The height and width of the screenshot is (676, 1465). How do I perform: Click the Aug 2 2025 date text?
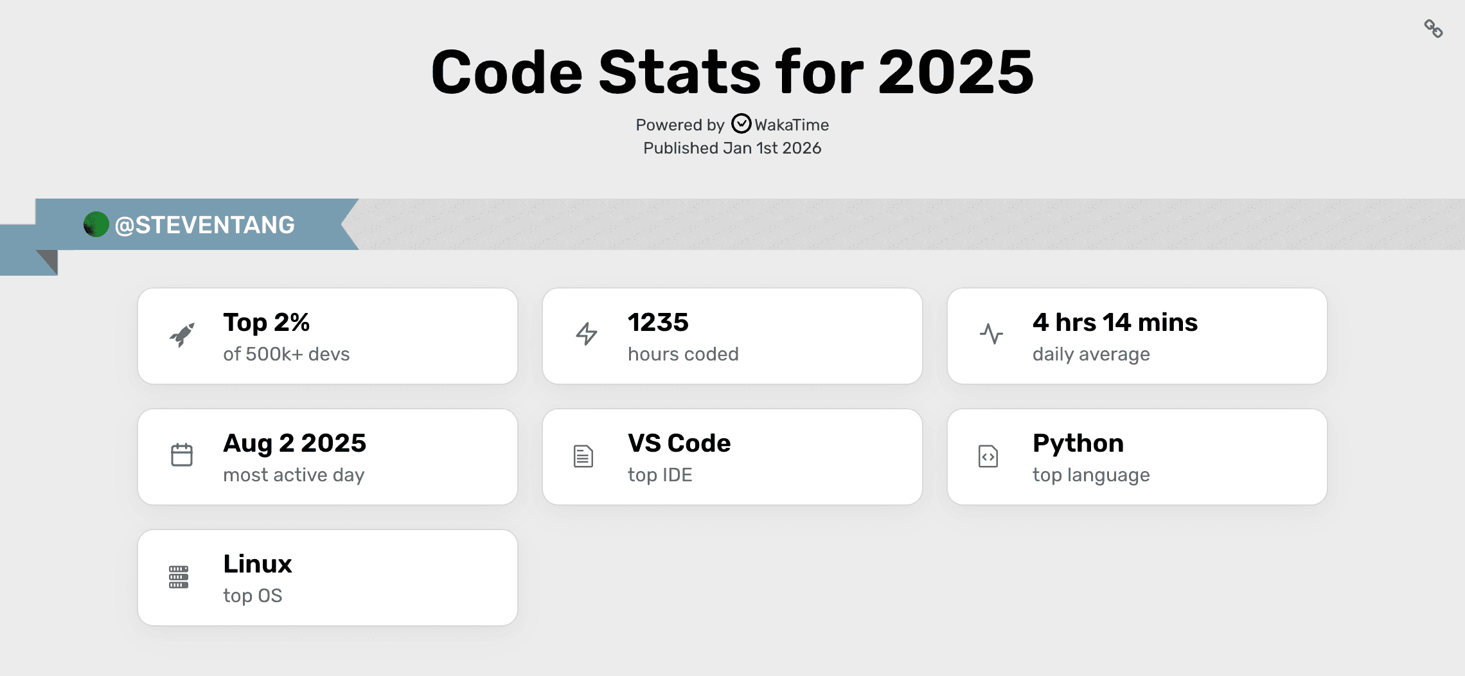point(294,443)
